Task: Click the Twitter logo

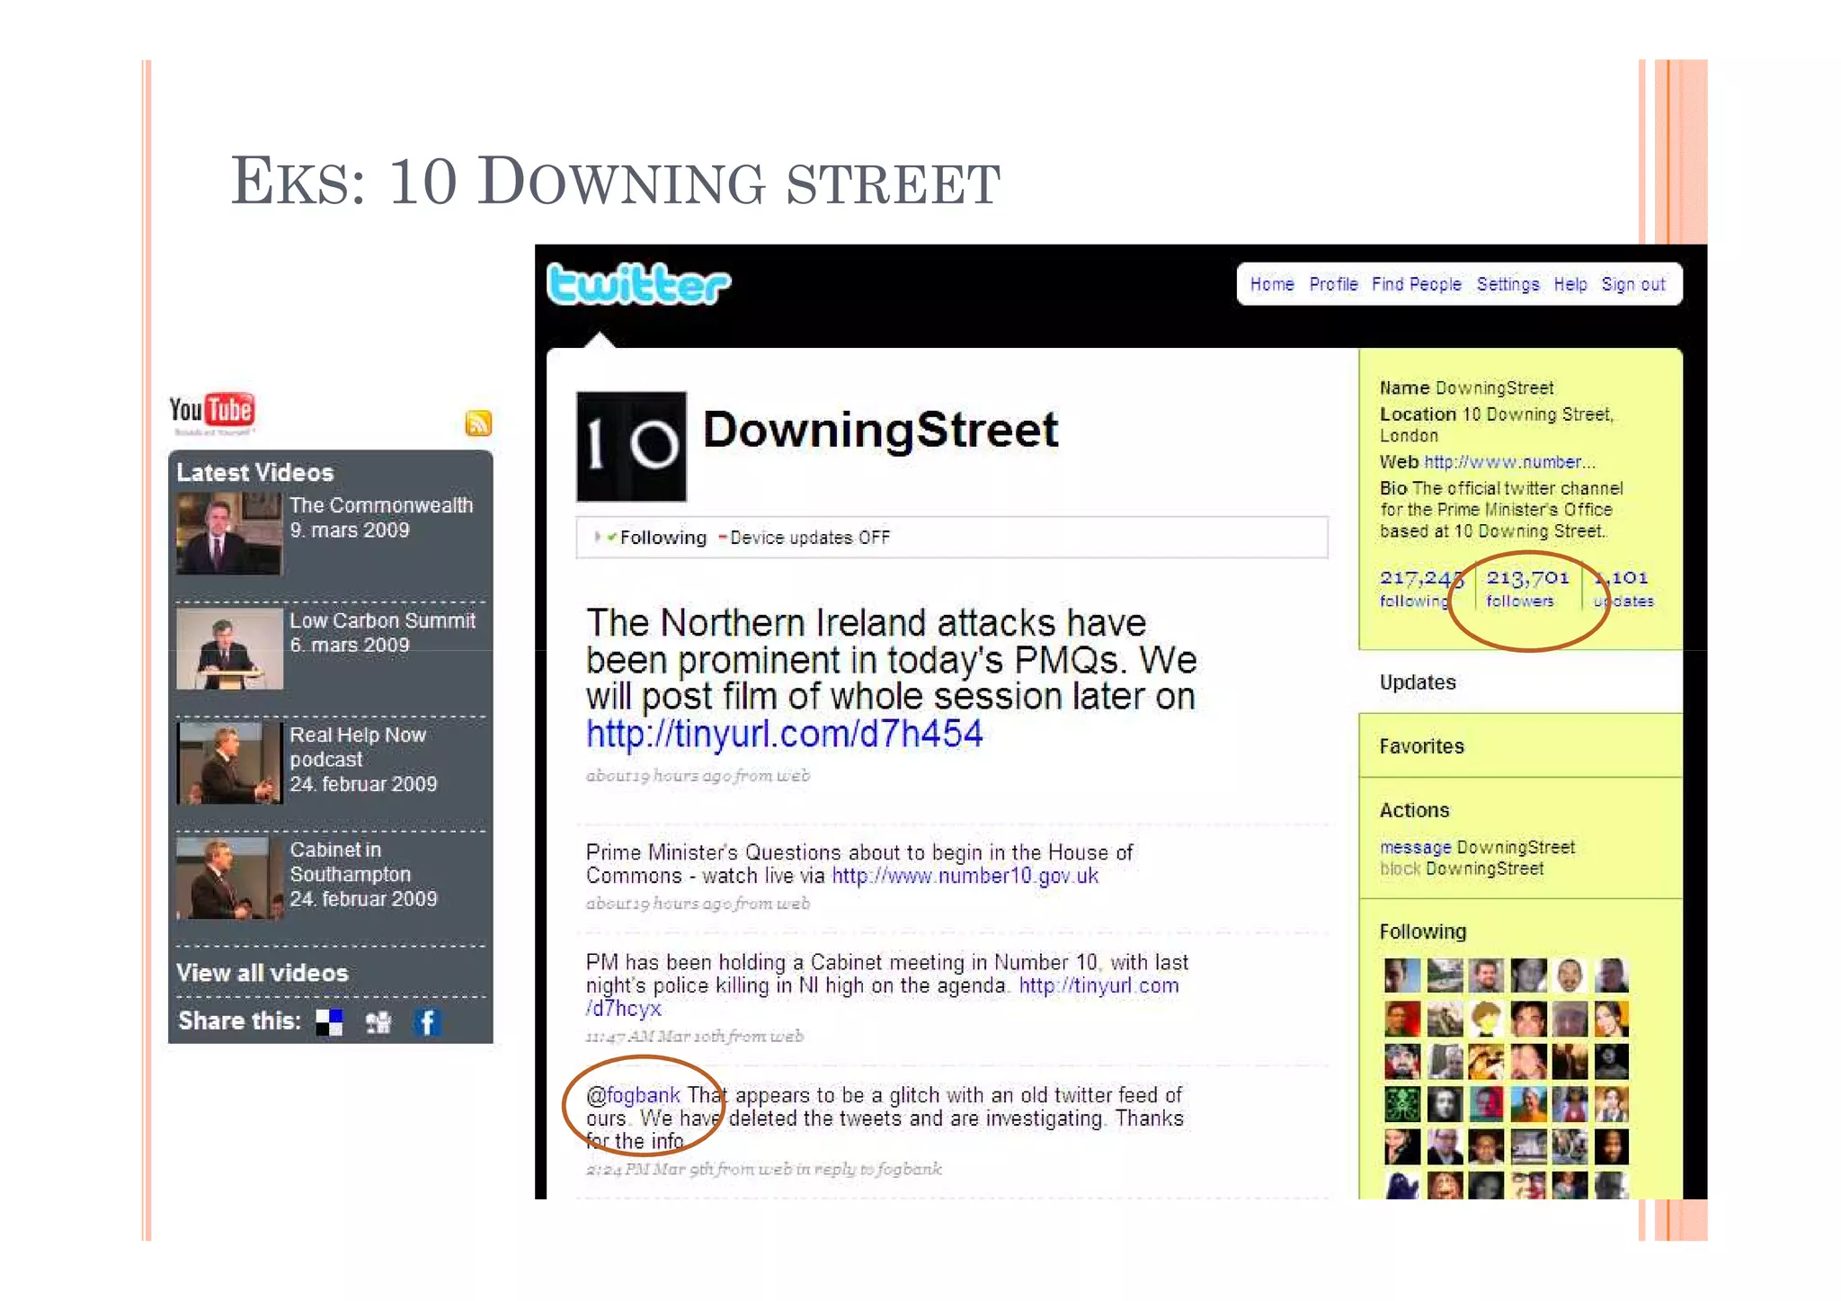Action: (638, 284)
